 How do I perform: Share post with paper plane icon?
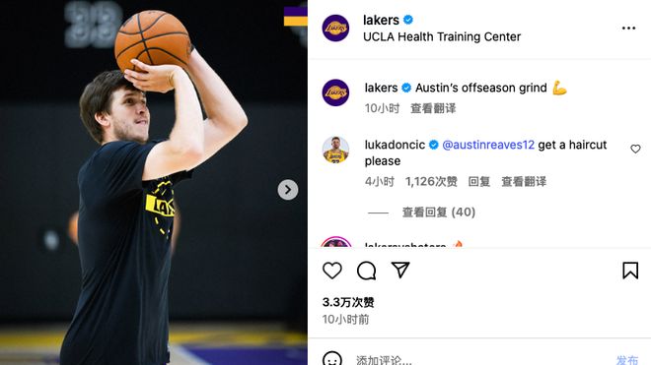400,270
